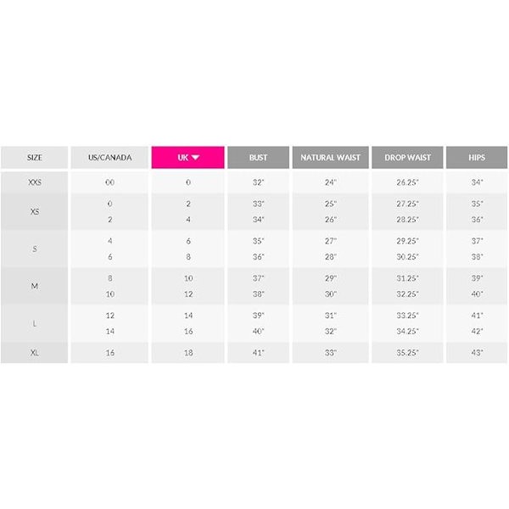
Task: Select the M size row label
Action: (35, 286)
